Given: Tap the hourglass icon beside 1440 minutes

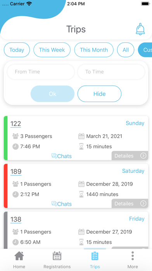Looking at the screenshot, I should pos(81,194).
